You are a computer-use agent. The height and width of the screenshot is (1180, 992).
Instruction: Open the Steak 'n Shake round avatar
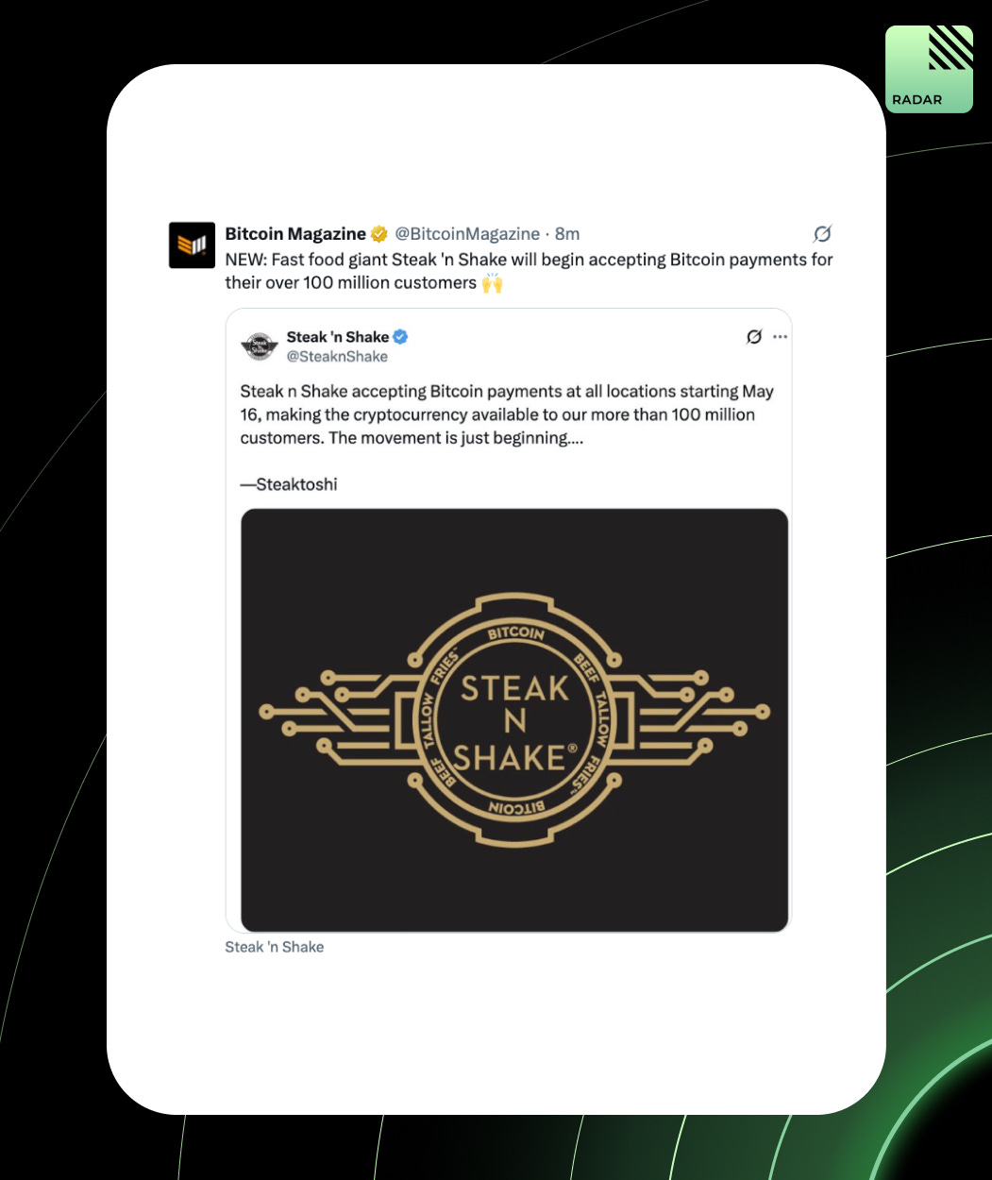[258, 346]
